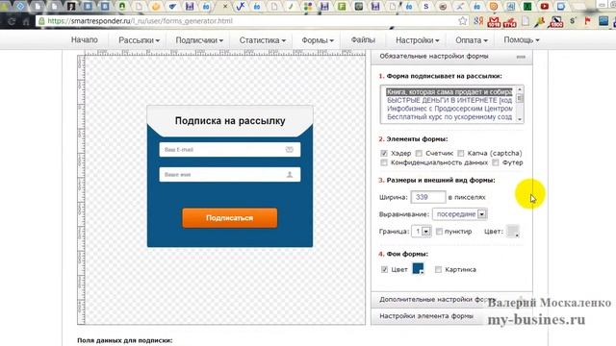
Task: Go to the browser home page icon
Action: [26, 21]
